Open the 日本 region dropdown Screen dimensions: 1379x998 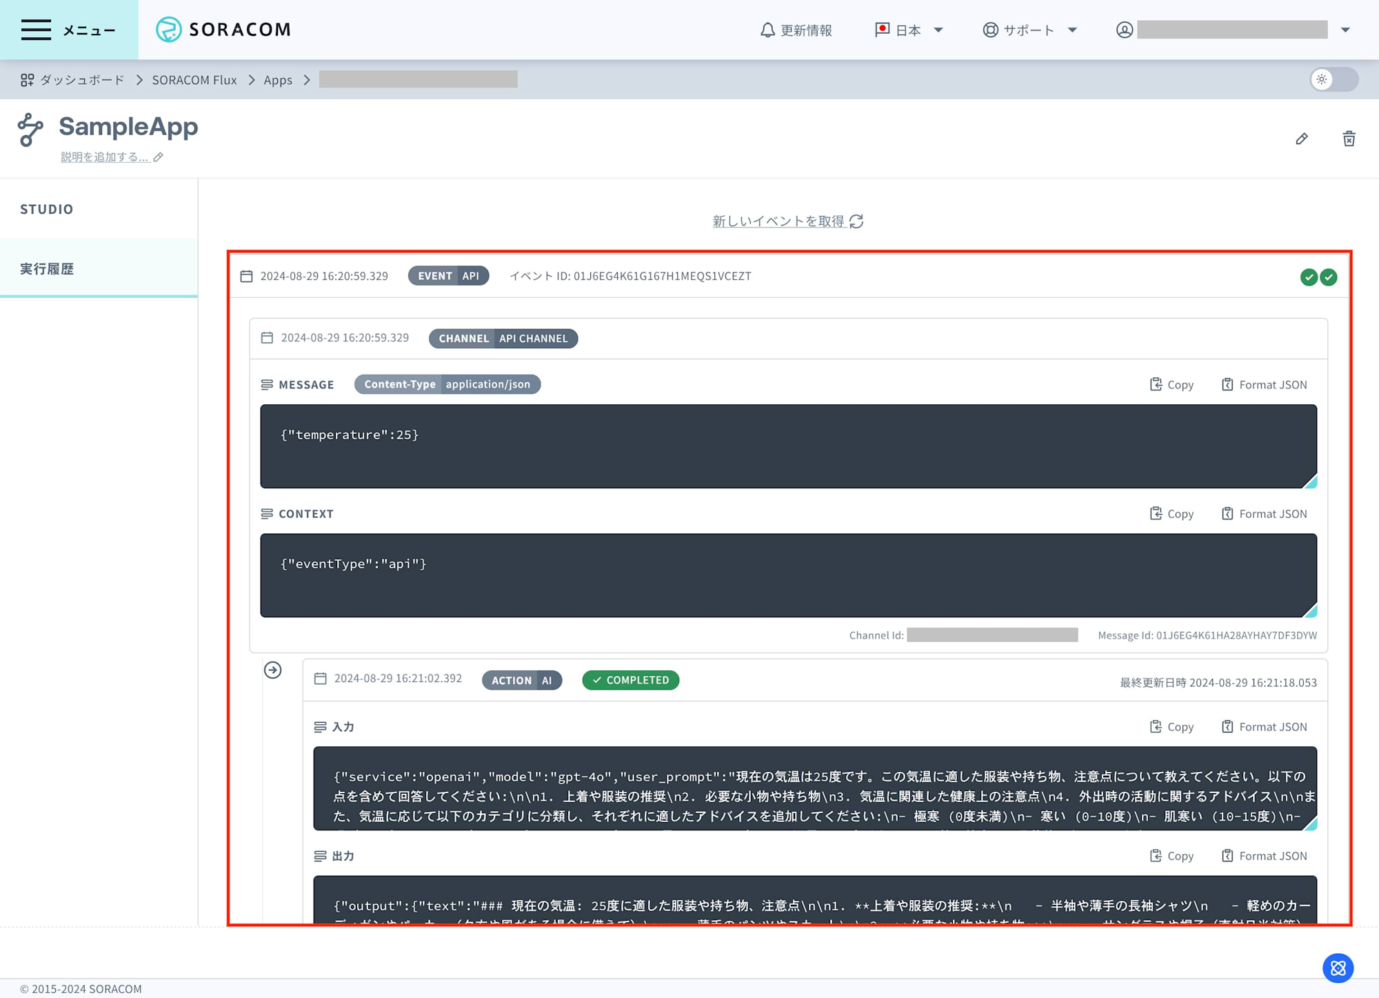click(x=909, y=30)
